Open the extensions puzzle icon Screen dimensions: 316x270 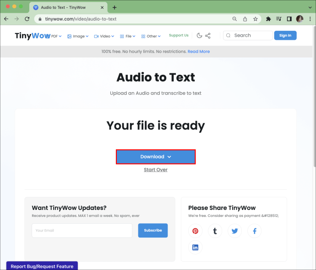pos(268,19)
